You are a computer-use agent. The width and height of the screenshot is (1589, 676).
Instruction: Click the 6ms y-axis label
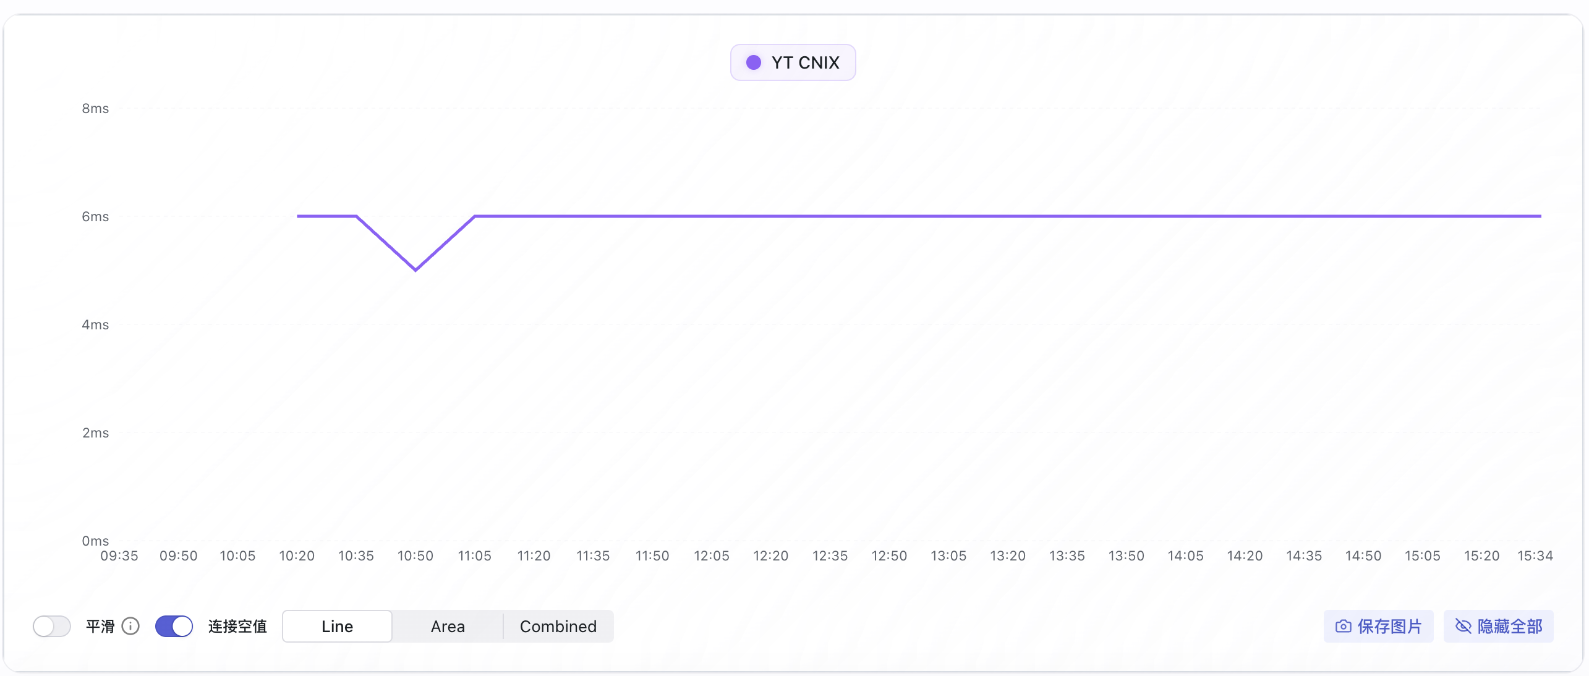(95, 216)
